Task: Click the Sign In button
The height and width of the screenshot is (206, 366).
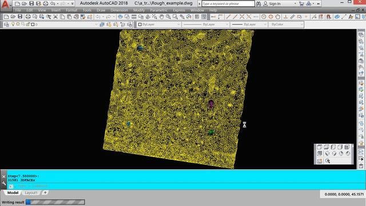Action: 274,4
